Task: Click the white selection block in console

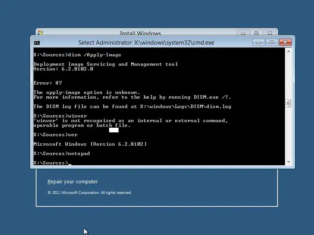Action: 114,130
